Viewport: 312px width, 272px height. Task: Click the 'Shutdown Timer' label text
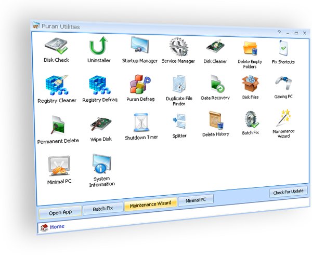[141, 137]
